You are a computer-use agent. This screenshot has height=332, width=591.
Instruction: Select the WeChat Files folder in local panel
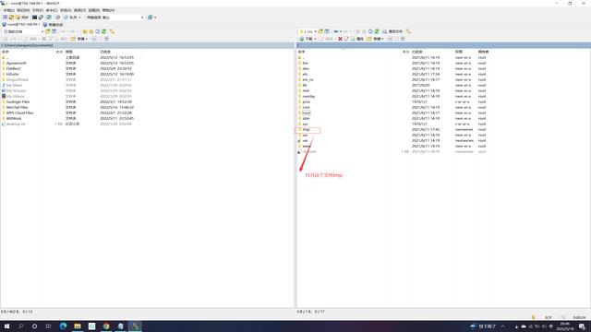pos(18,107)
